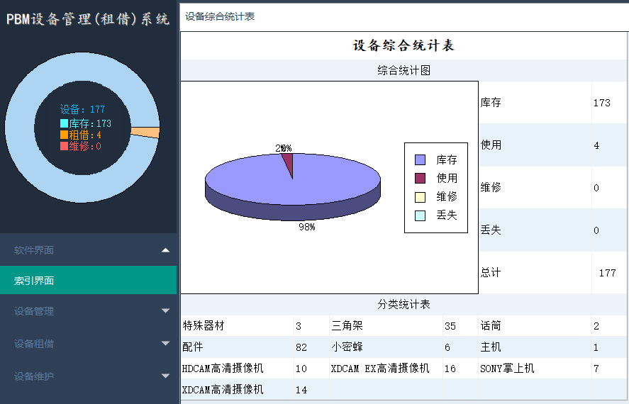
Task: Expand the 设备租借 dropdown arrow
Action: tap(165, 344)
